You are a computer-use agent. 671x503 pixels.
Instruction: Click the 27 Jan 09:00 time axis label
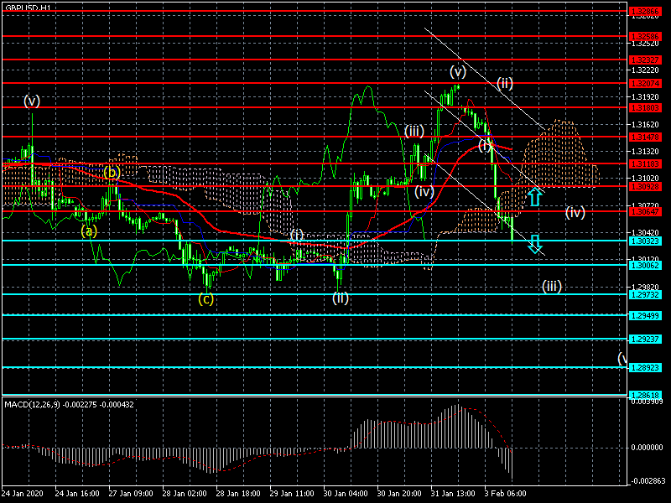tap(131, 493)
